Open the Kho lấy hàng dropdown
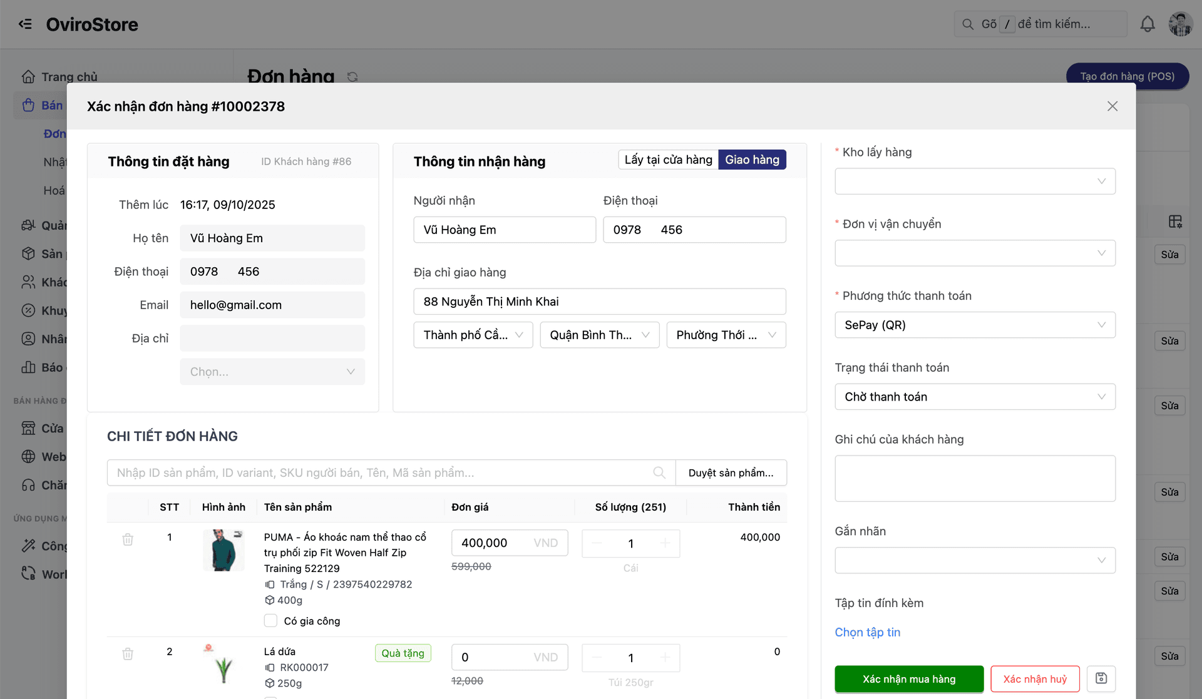The image size is (1202, 699). pyautogui.click(x=975, y=181)
